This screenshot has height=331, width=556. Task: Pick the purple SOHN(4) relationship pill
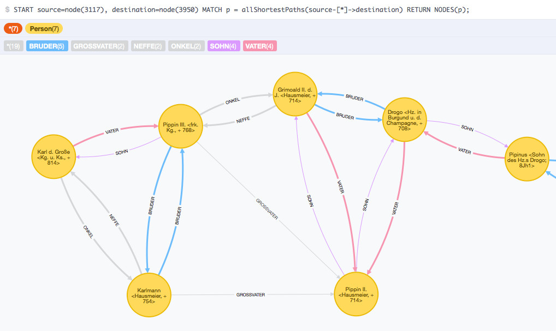pyautogui.click(x=222, y=46)
